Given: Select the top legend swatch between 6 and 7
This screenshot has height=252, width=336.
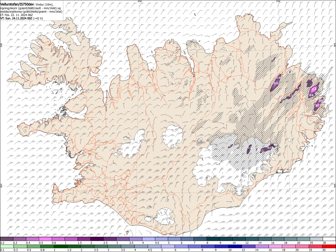Looking at the screenshot, I should point(187,239).
